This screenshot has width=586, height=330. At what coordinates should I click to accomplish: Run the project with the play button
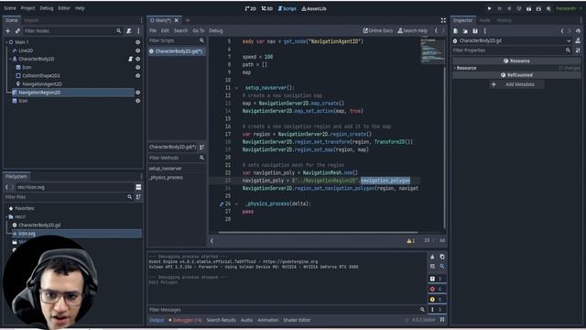click(489, 8)
